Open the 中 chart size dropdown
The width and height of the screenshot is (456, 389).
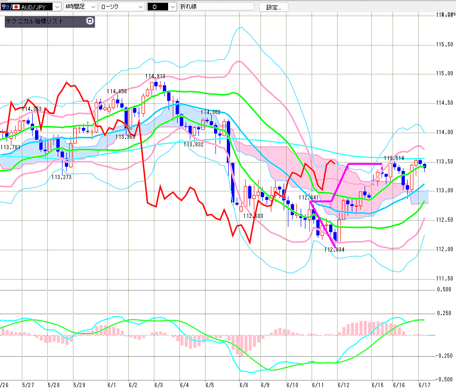coord(162,7)
